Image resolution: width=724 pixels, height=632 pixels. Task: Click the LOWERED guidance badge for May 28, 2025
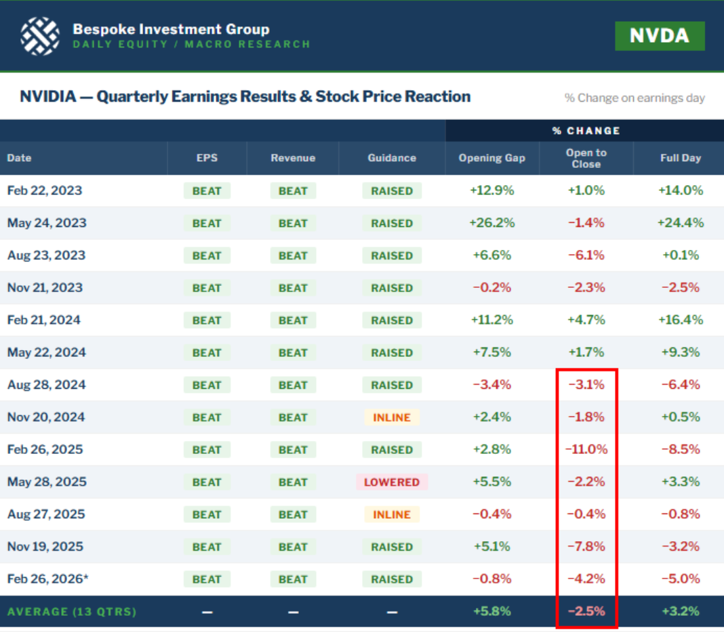pos(392,482)
